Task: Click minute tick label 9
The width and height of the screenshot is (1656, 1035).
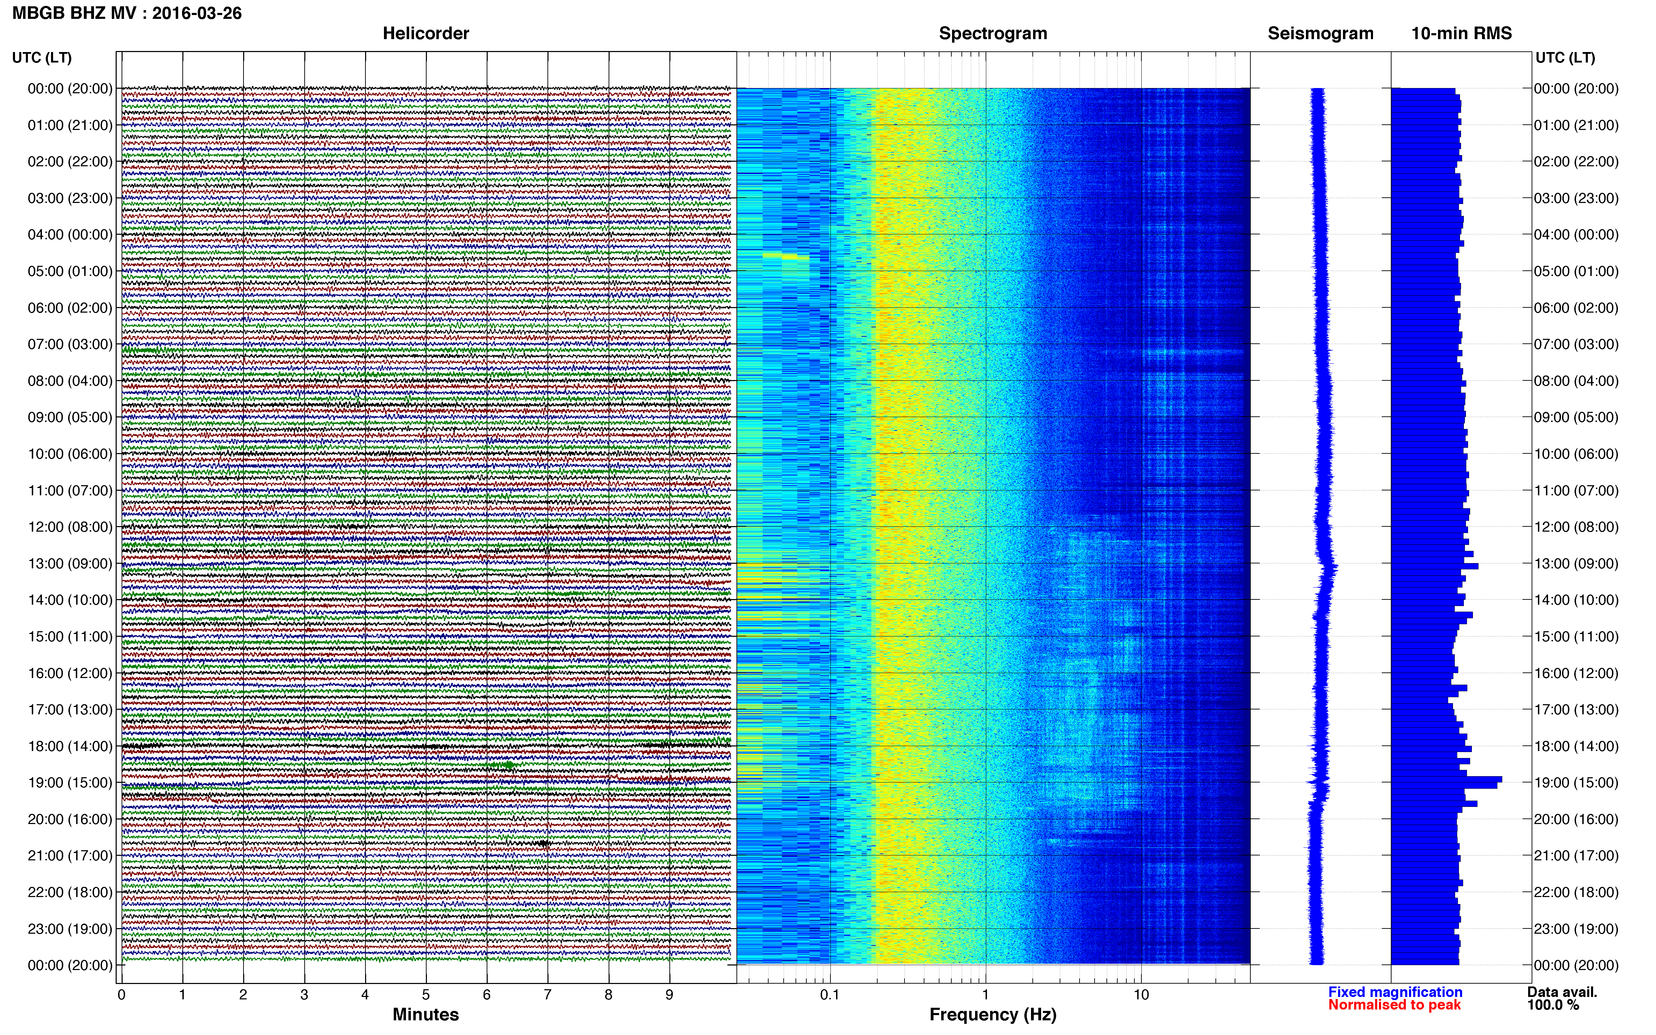Action: coord(669,994)
